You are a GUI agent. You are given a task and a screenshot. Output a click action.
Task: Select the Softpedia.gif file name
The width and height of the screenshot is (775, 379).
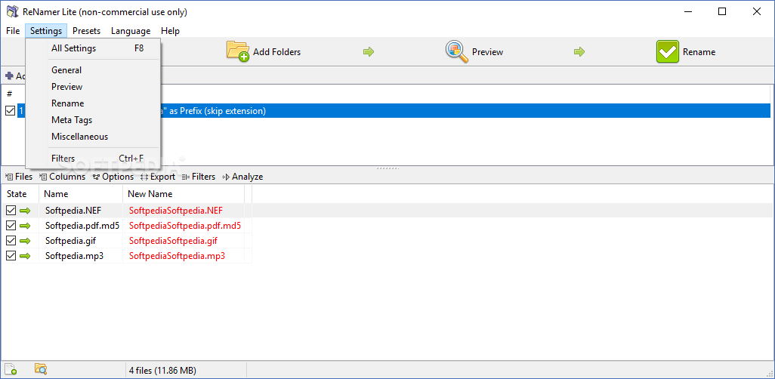pyautogui.click(x=71, y=241)
